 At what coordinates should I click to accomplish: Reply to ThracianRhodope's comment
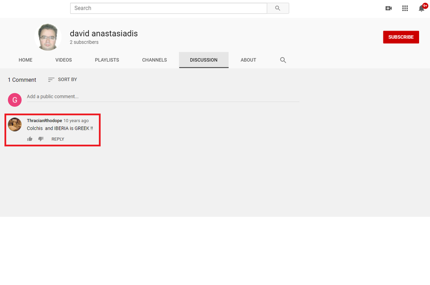[58, 139]
